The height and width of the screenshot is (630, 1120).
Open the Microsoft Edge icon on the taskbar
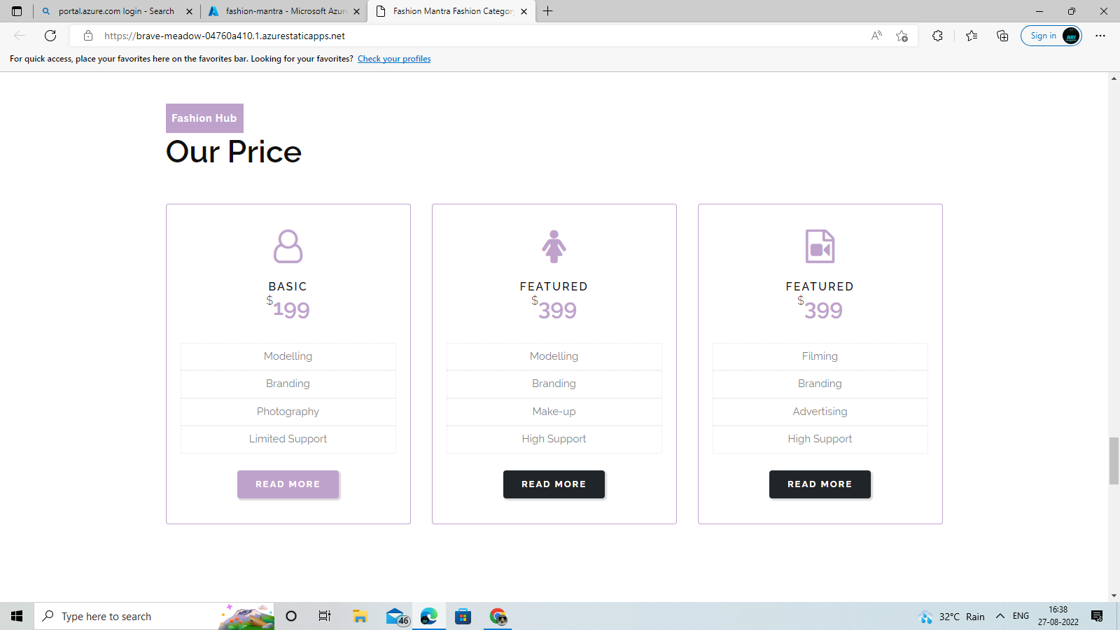click(x=428, y=616)
